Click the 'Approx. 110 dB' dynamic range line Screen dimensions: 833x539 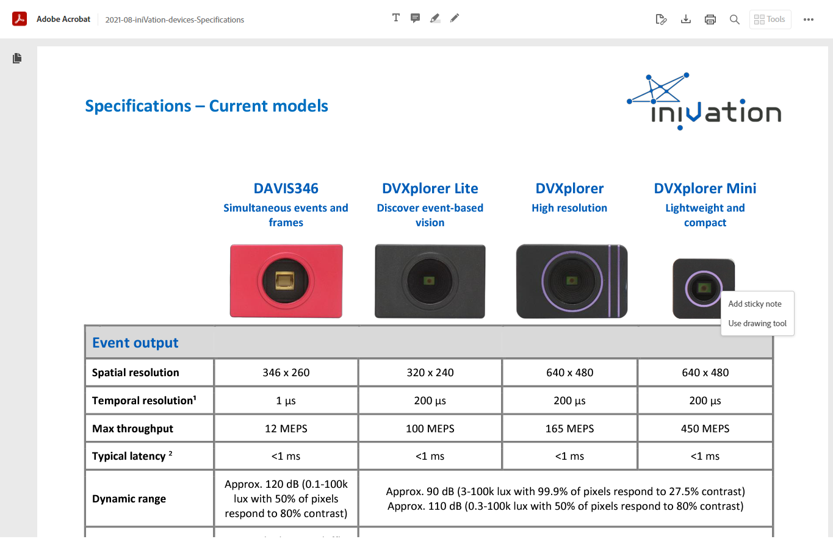[x=565, y=506]
